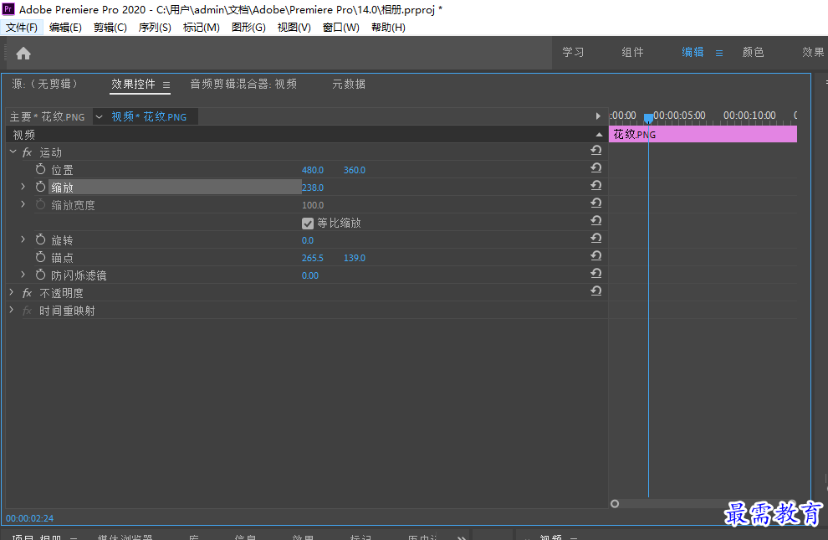Open 效果控件 panel menu icon
828x540 pixels.
pyautogui.click(x=166, y=85)
